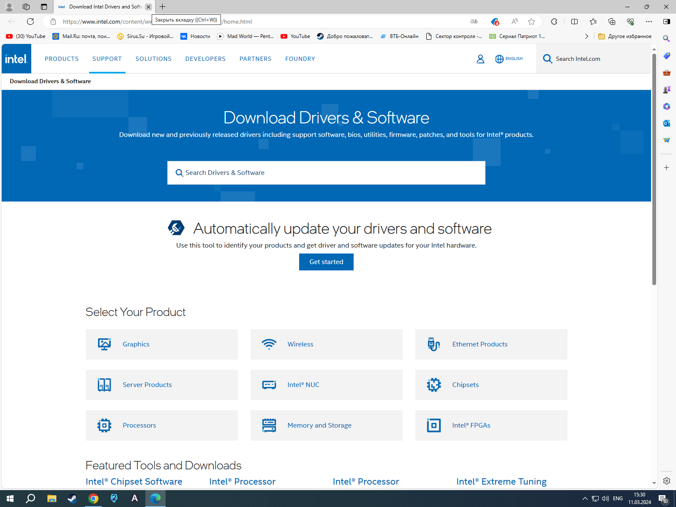Open the ВТБ-Онлайн bookmark
The width and height of the screenshot is (676, 507).
pos(399,36)
